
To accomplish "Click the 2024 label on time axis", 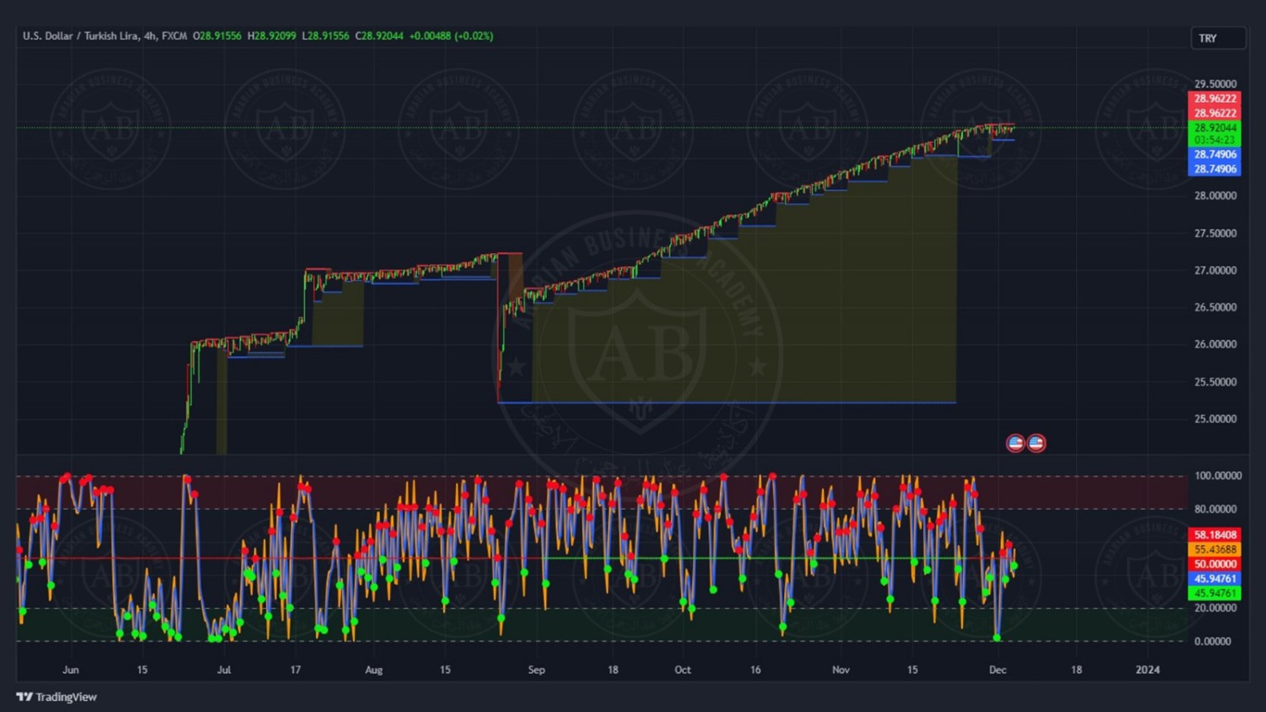I will (x=1147, y=670).
